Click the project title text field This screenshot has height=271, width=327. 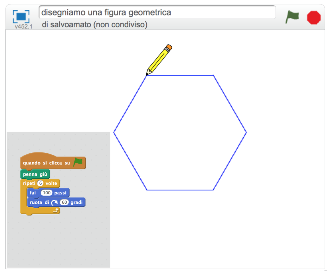(x=157, y=12)
